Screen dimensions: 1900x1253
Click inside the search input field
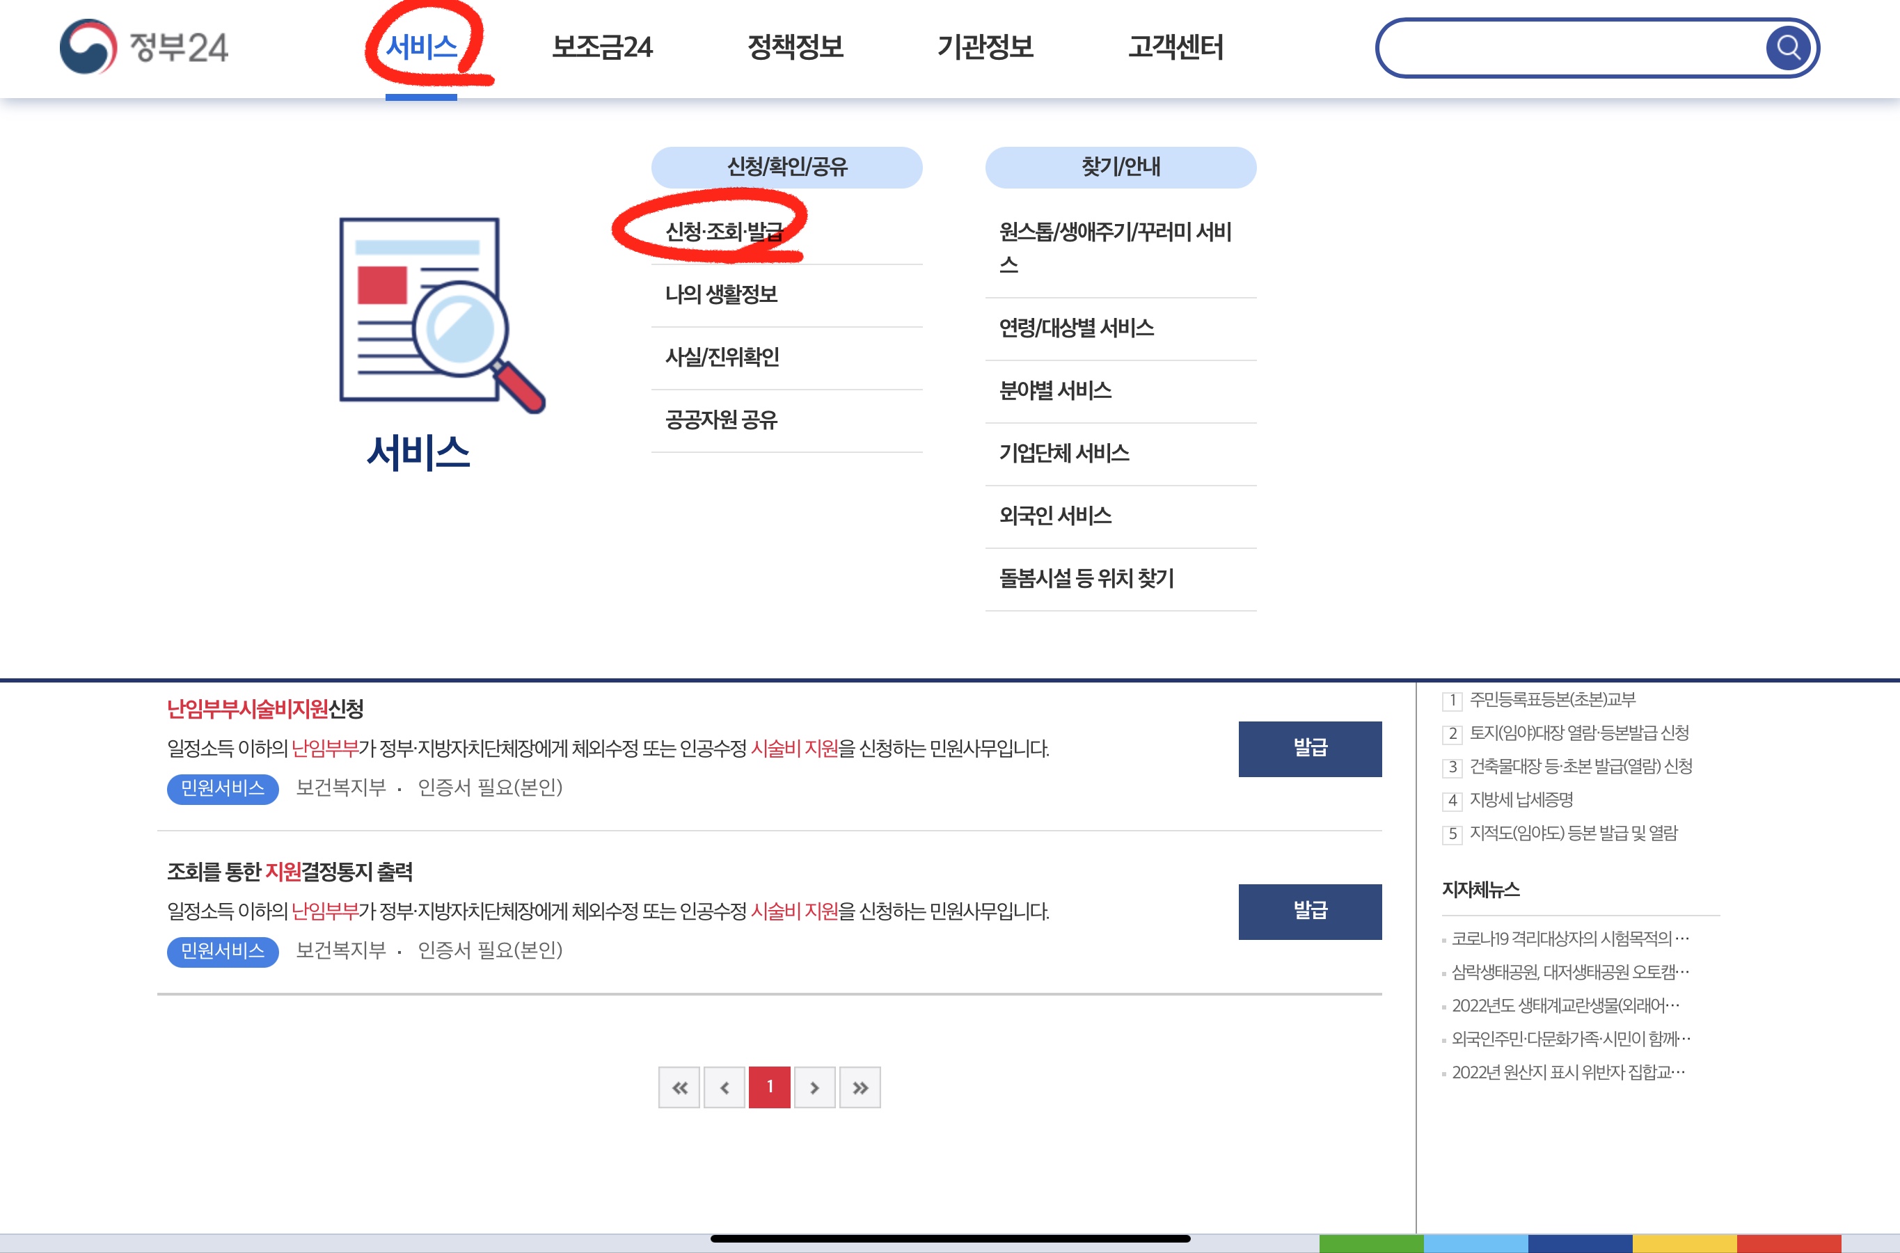1559,48
